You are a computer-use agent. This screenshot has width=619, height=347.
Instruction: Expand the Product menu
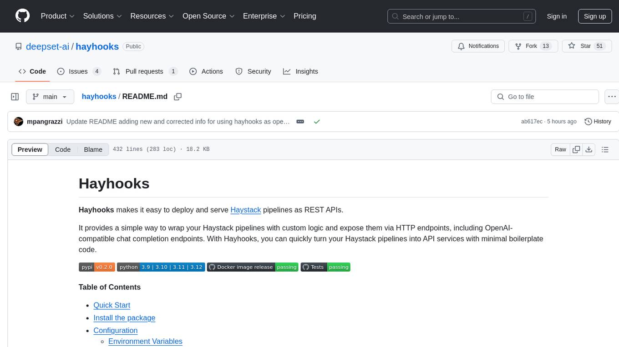coord(58,16)
